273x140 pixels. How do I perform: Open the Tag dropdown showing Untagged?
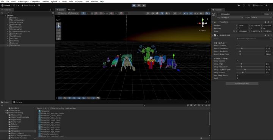click(232, 17)
